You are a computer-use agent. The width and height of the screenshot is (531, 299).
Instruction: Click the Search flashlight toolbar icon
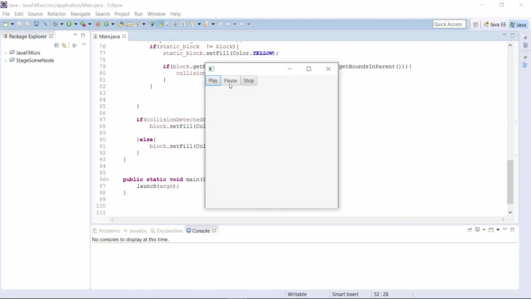pyautogui.click(x=137, y=24)
